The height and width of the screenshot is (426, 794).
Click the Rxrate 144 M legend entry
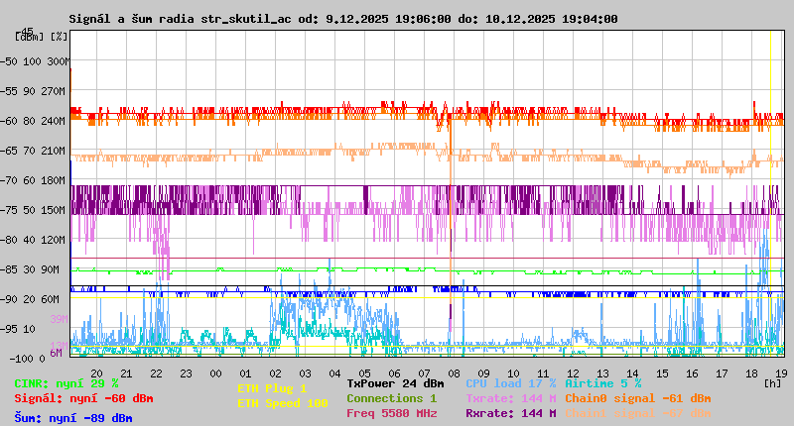(510, 413)
